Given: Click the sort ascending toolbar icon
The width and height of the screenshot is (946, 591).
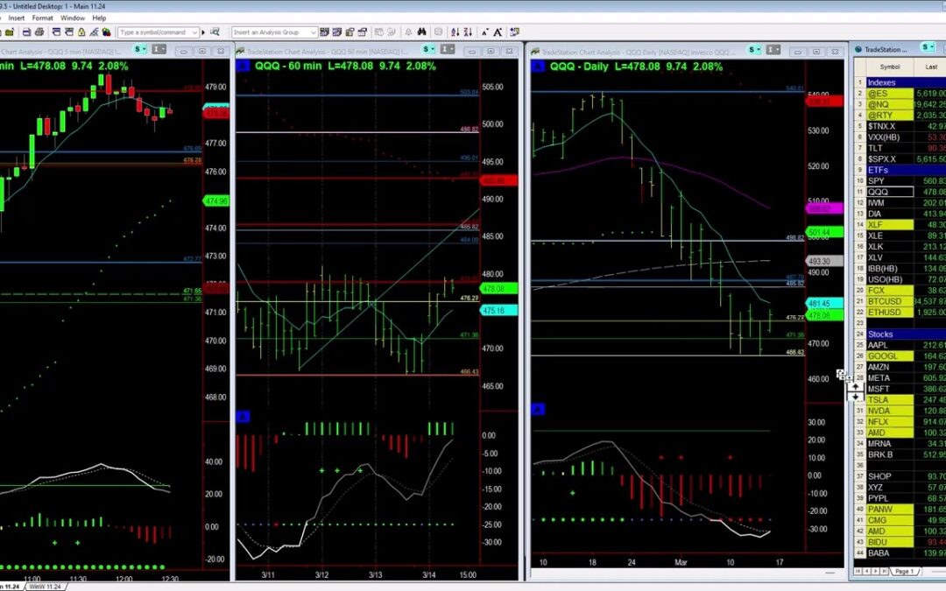Looking at the screenshot, I should click(x=455, y=31).
